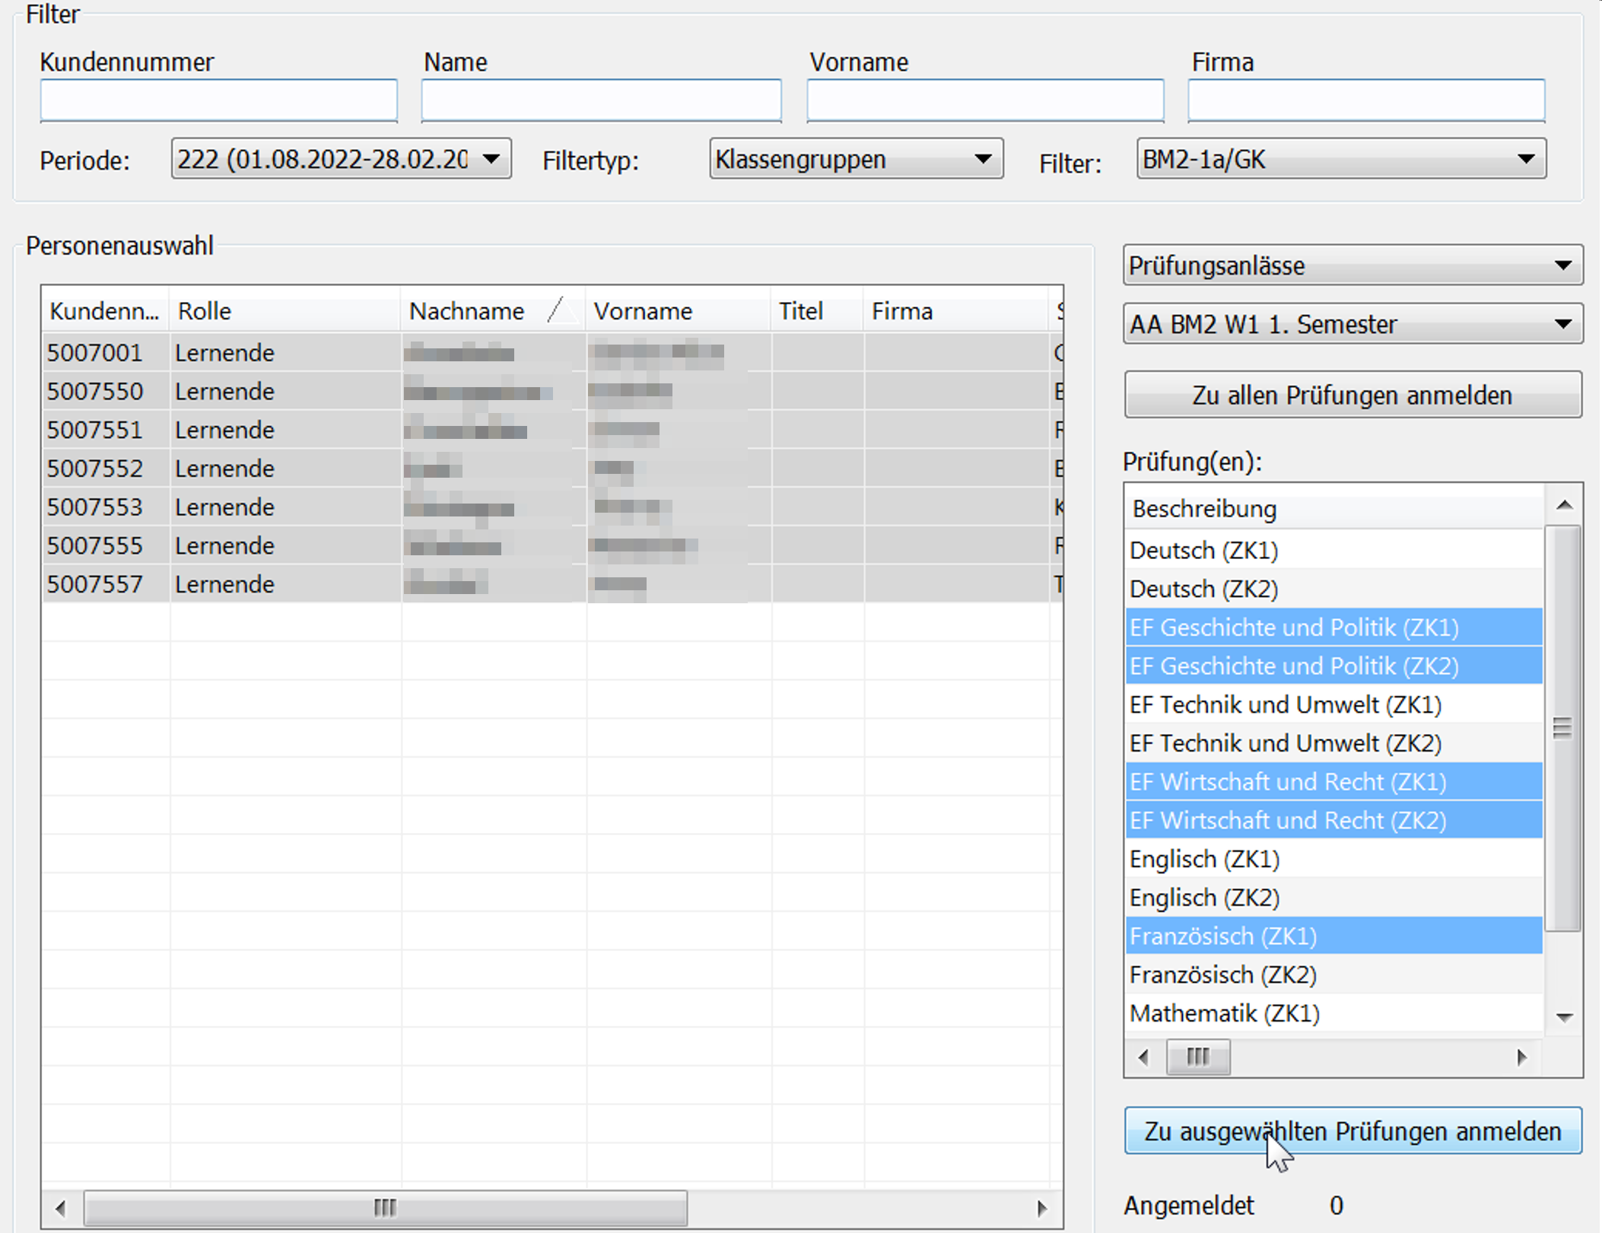Screen dimensions: 1602x1233
Task: Choose Französisch (ZK2) in exam list
Action: coord(1222,974)
